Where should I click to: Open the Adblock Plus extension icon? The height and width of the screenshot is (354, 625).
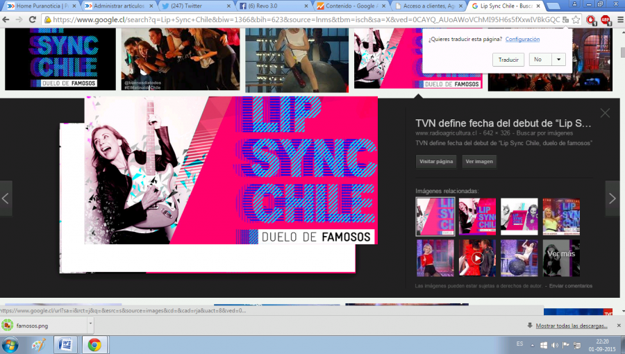pos(606,19)
